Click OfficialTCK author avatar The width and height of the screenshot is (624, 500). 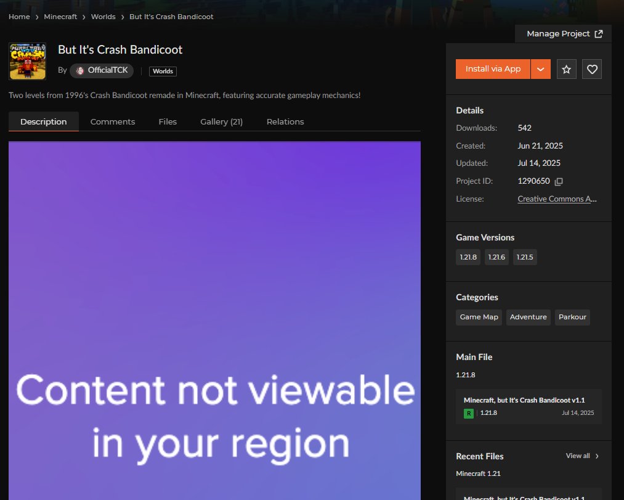coord(80,70)
